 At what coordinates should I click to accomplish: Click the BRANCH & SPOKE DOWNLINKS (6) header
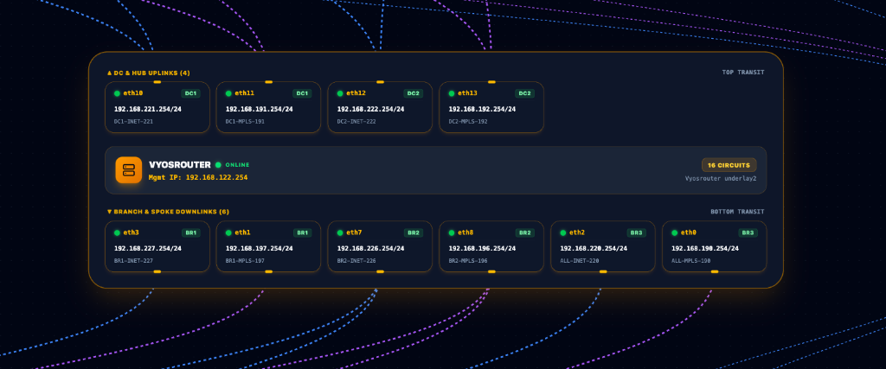coord(168,212)
